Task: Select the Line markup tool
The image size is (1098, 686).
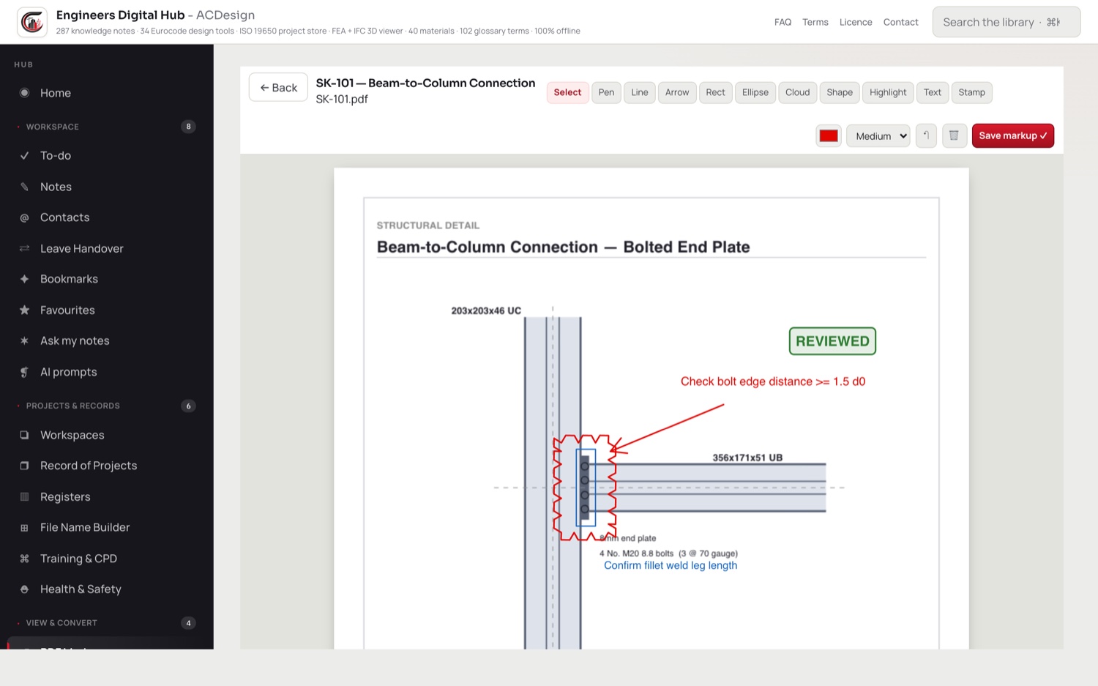Action: (640, 92)
